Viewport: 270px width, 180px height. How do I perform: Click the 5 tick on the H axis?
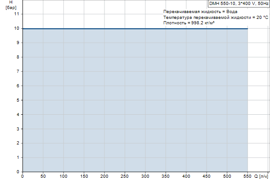(18, 100)
